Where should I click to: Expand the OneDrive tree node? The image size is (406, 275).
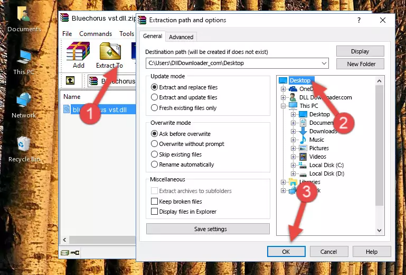click(x=284, y=89)
